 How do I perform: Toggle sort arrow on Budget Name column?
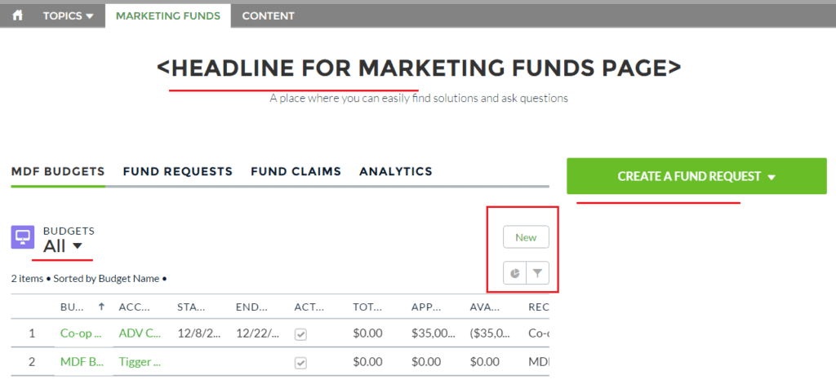102,307
